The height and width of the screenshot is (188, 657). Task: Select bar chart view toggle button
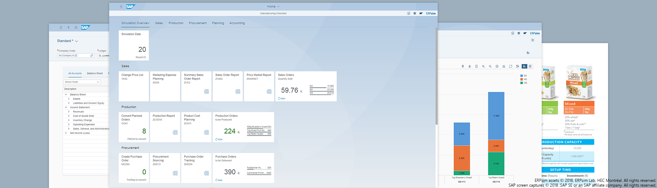(524, 66)
